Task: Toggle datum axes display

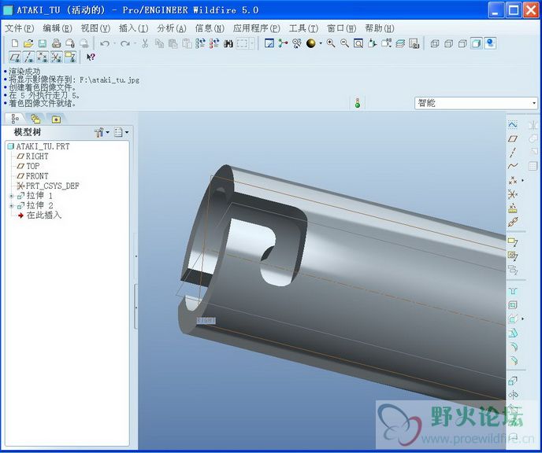Action: coord(28,57)
